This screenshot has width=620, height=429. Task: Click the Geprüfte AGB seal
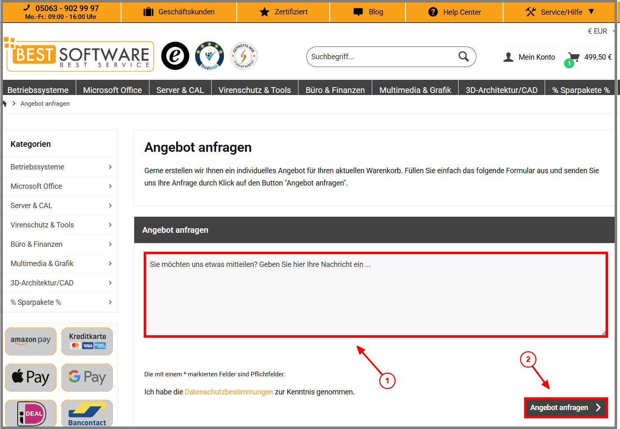(244, 56)
